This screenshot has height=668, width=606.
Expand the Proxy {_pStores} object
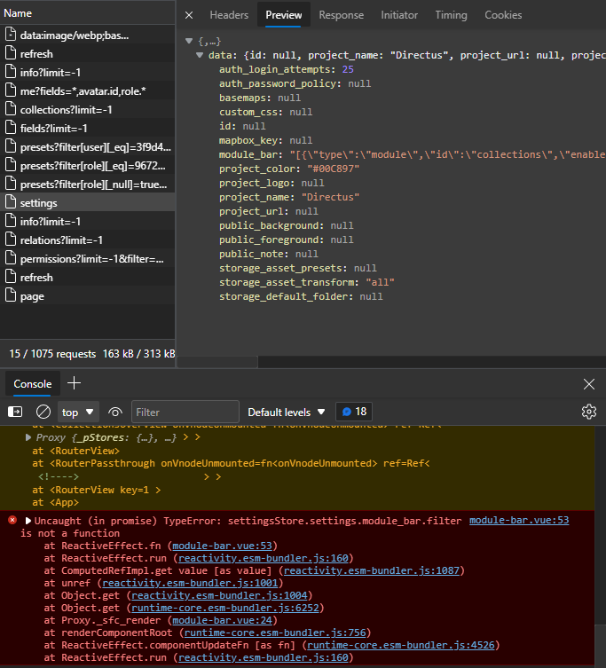(x=28, y=437)
